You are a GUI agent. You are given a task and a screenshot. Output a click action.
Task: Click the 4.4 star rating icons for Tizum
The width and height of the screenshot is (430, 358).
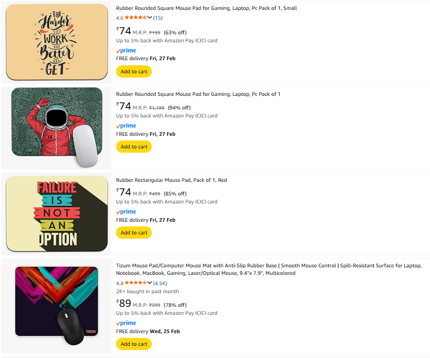click(135, 283)
